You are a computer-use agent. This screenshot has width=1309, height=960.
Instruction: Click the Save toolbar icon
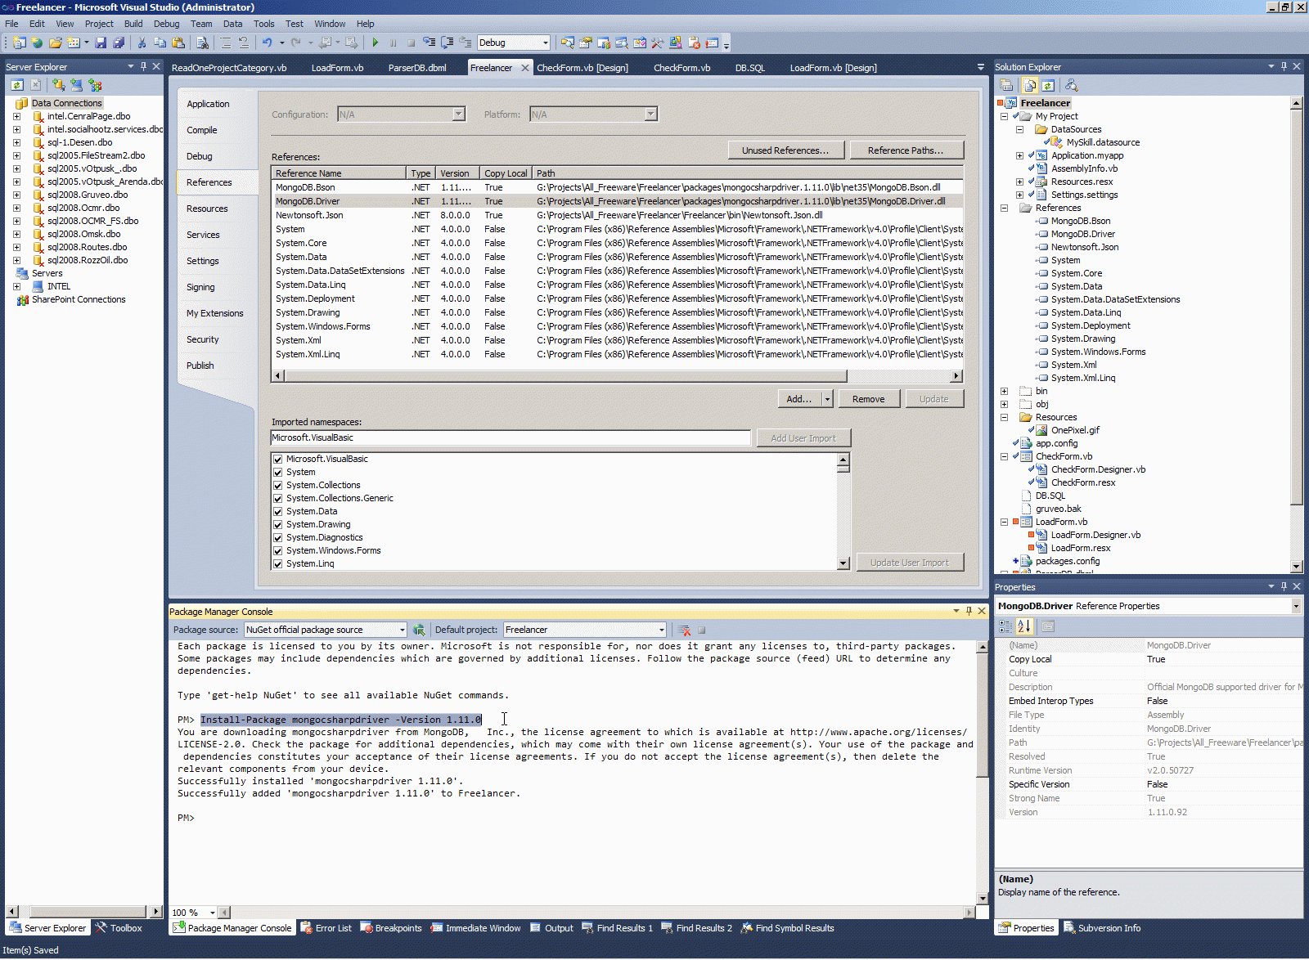(x=101, y=43)
